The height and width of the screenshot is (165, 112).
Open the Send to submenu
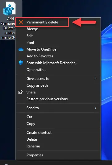click(58, 108)
